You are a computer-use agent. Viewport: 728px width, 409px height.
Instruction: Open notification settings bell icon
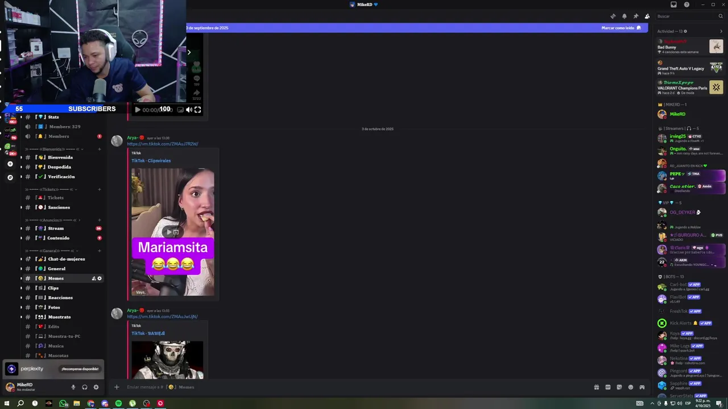(624, 16)
